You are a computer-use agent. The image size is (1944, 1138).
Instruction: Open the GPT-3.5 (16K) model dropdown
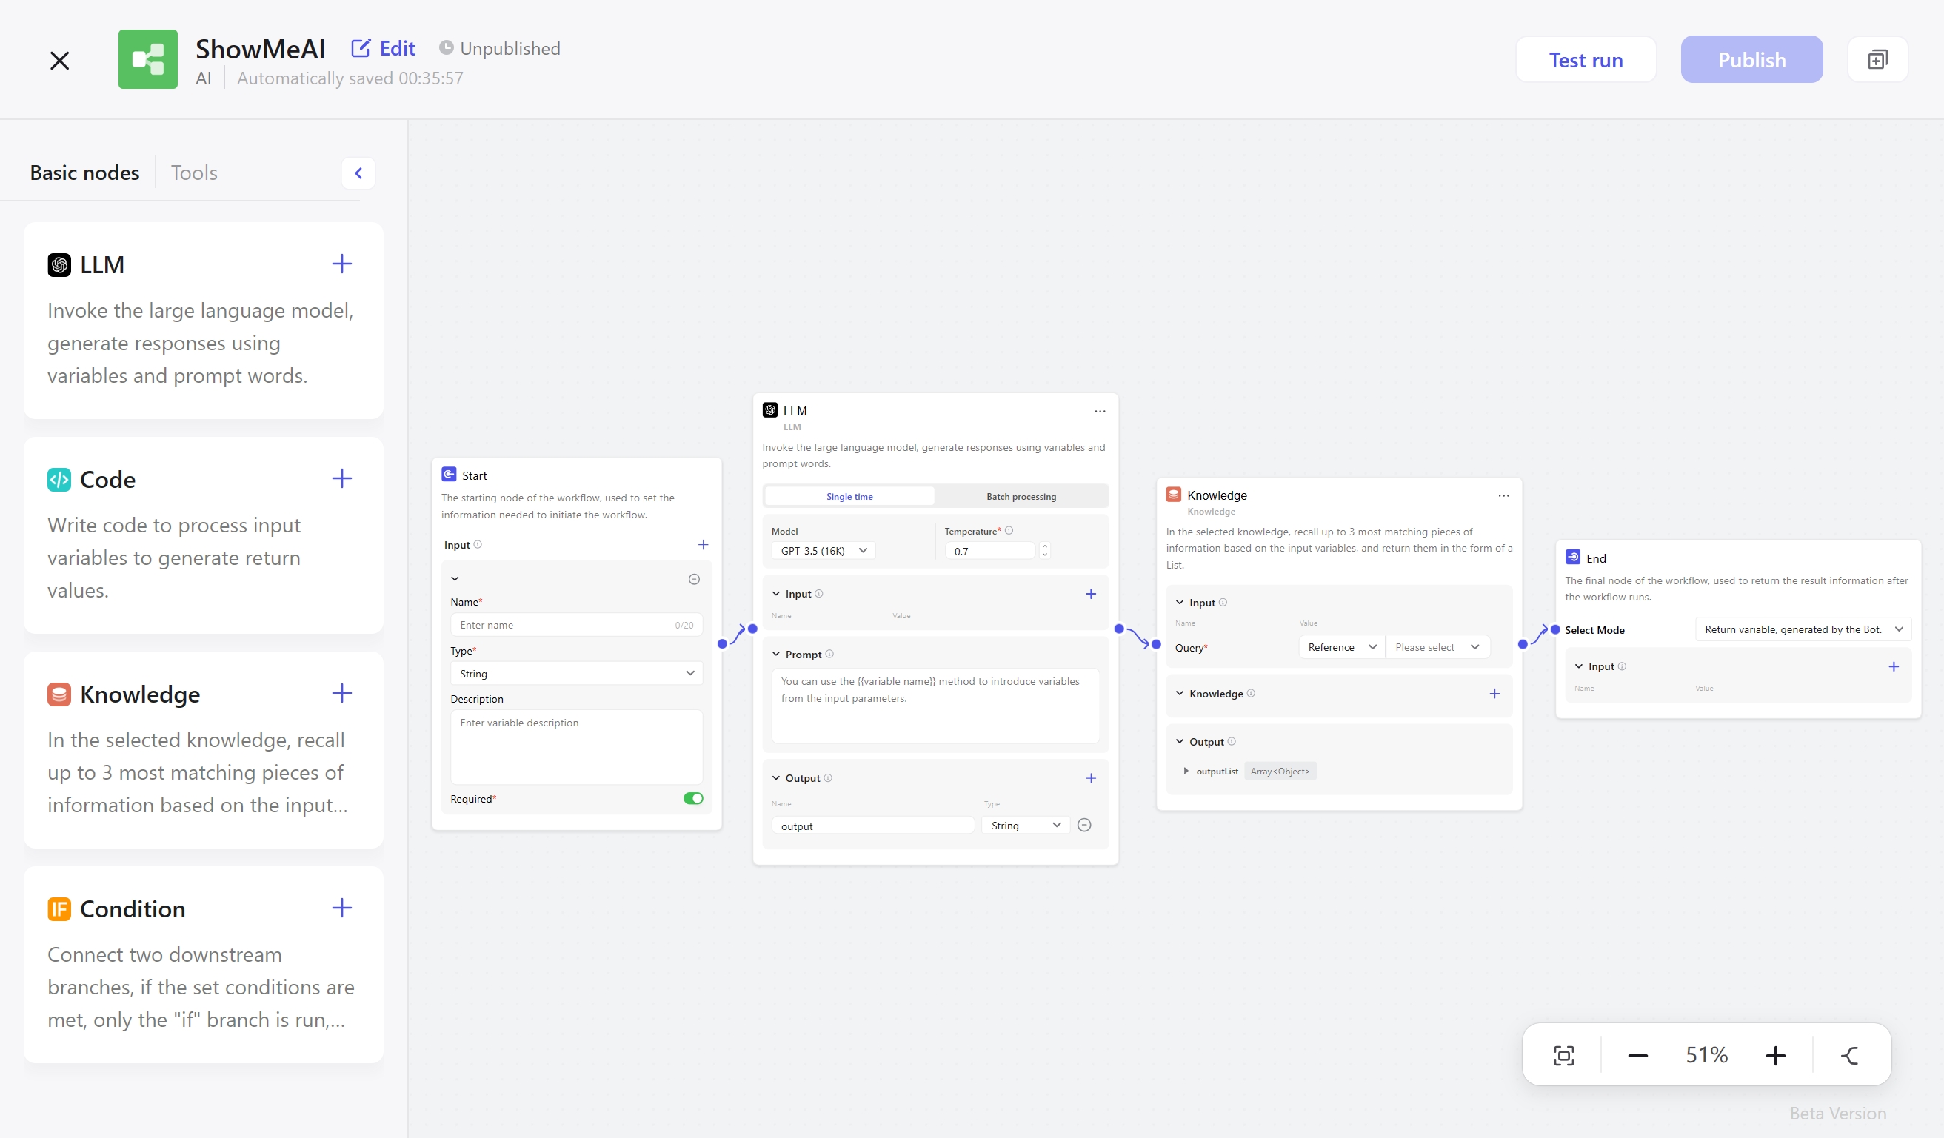[x=823, y=551]
